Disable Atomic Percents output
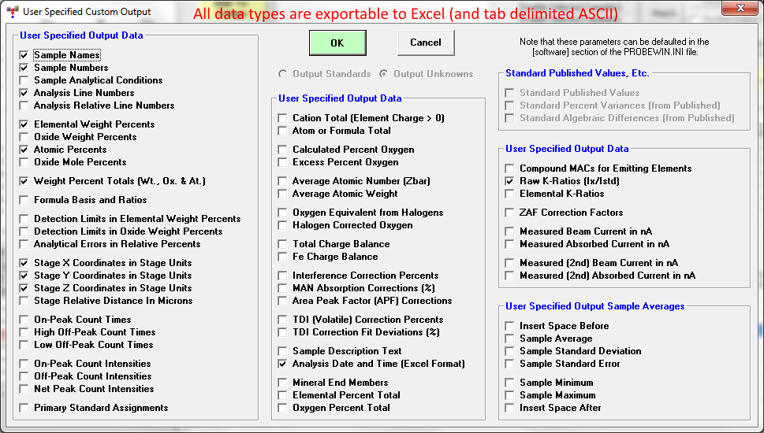 point(24,150)
